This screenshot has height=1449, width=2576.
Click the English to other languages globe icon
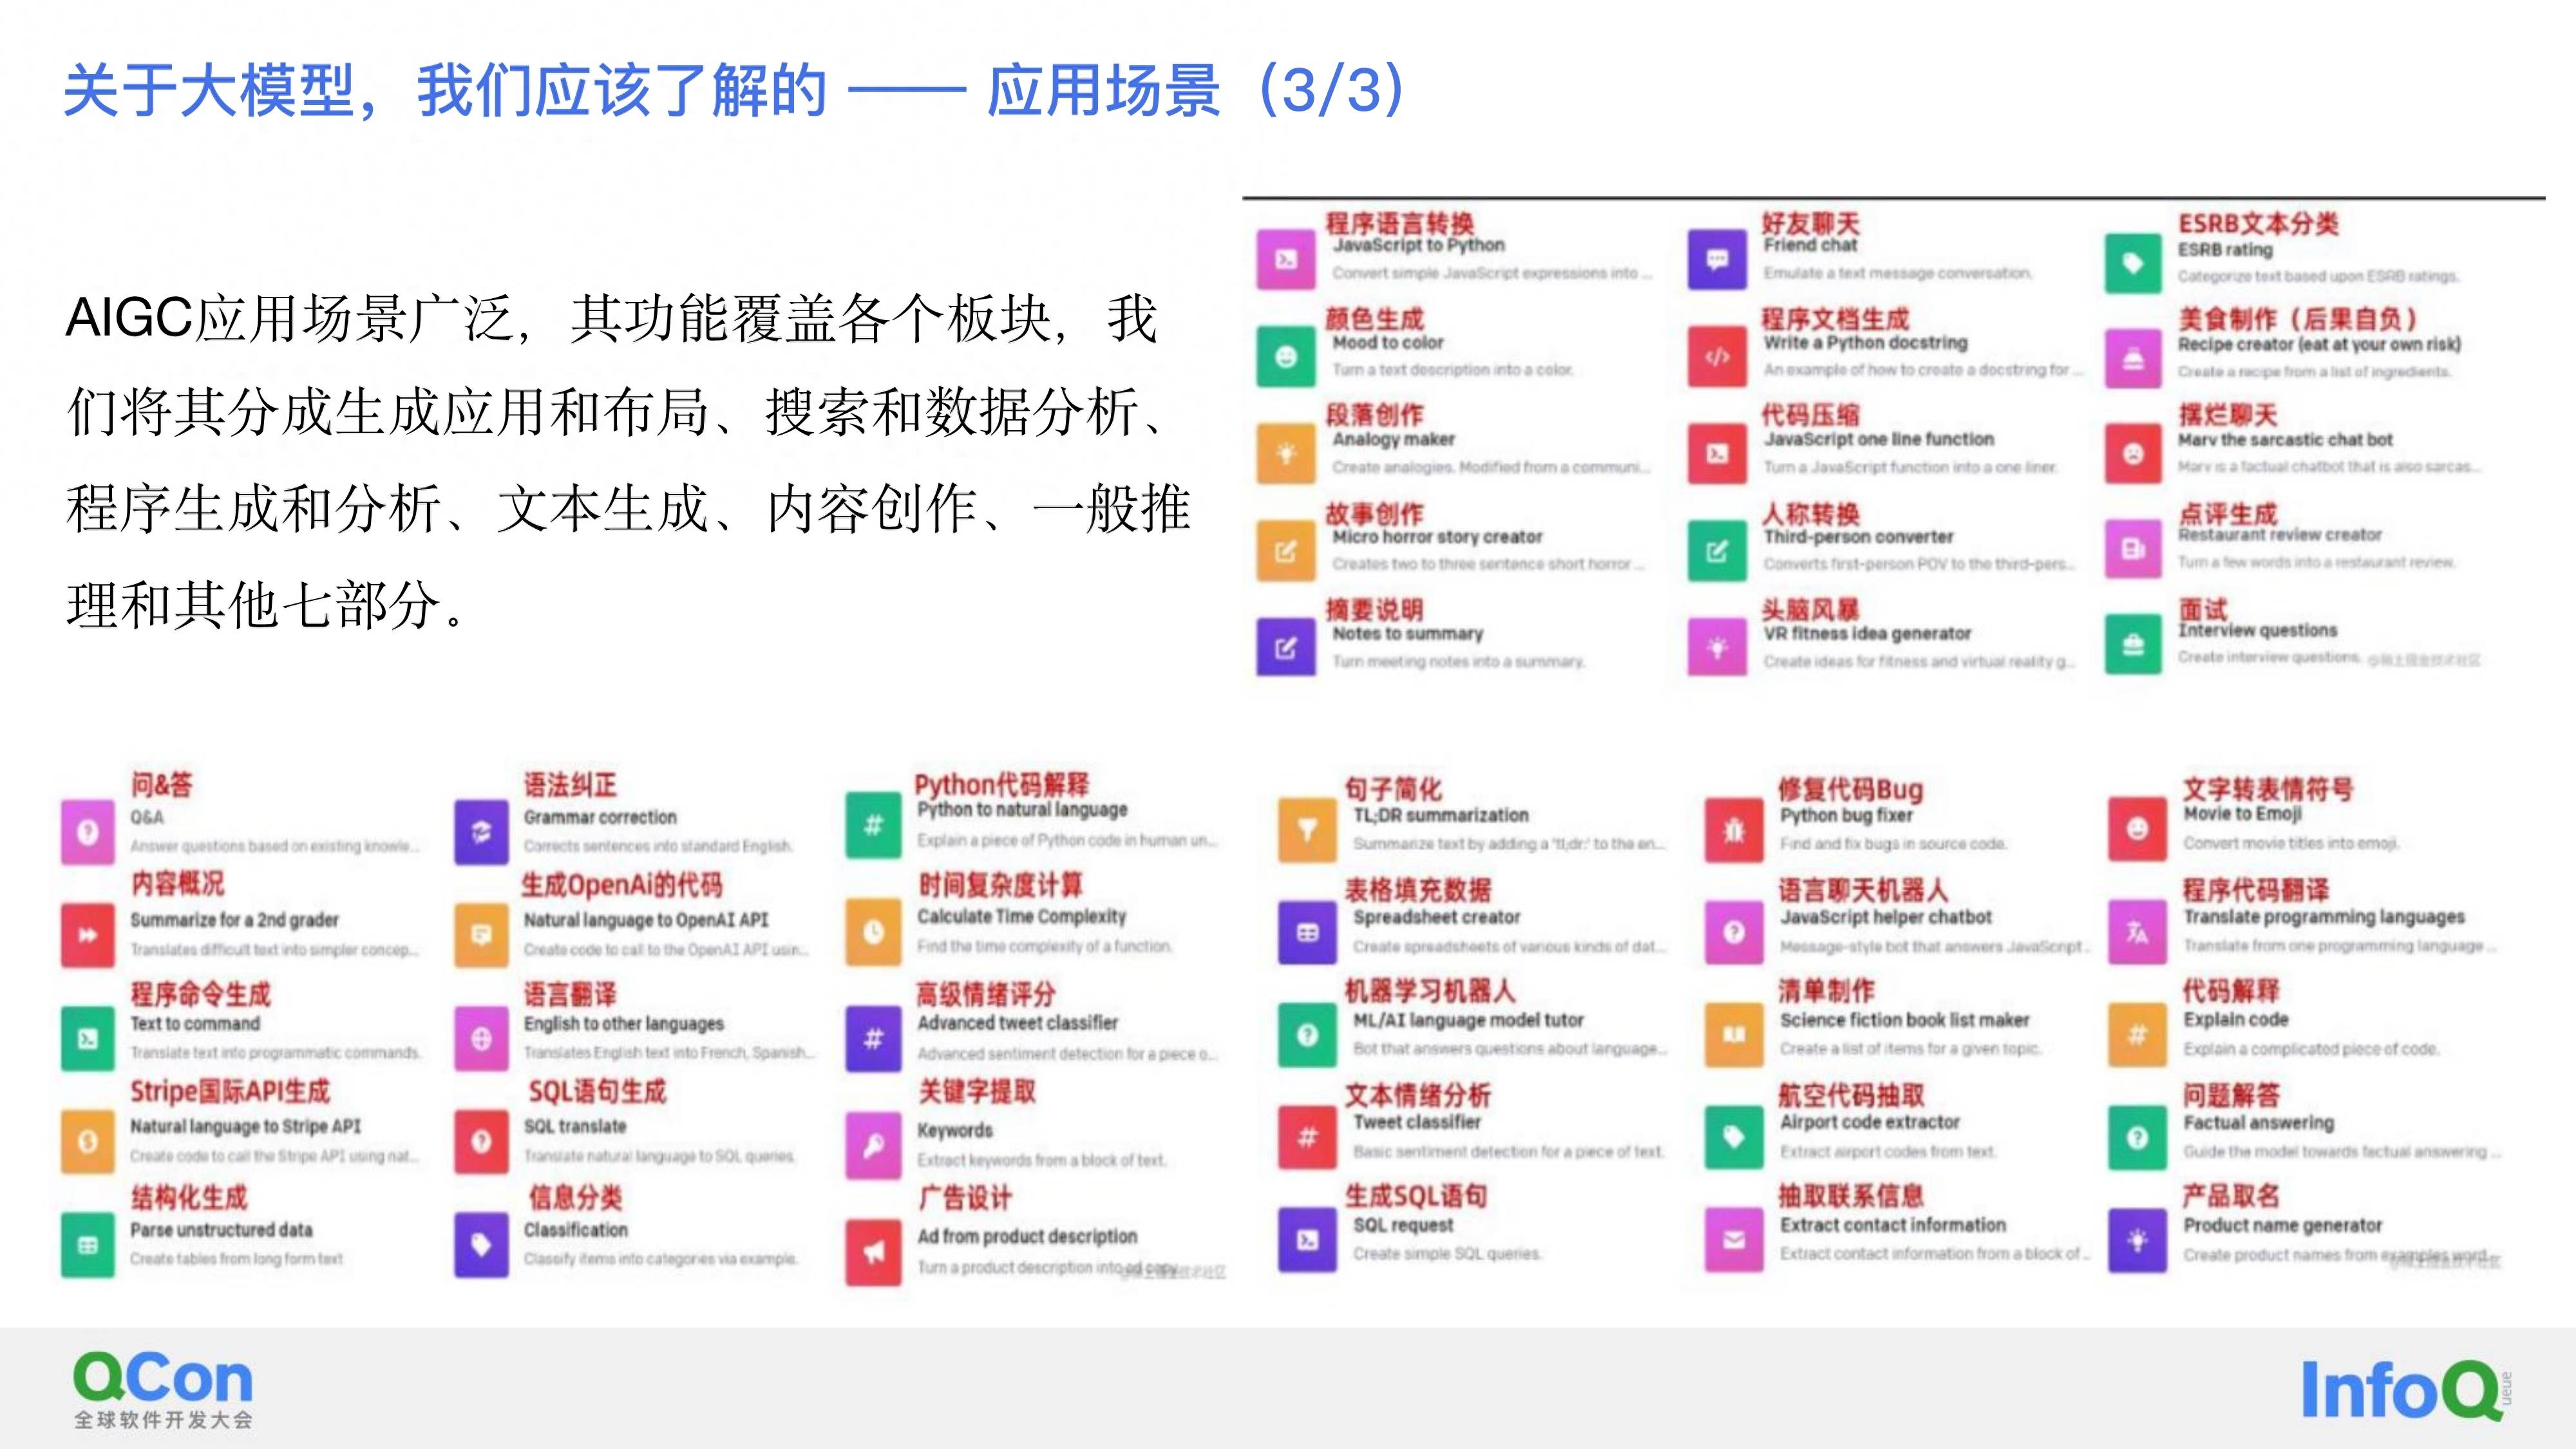[x=481, y=1039]
